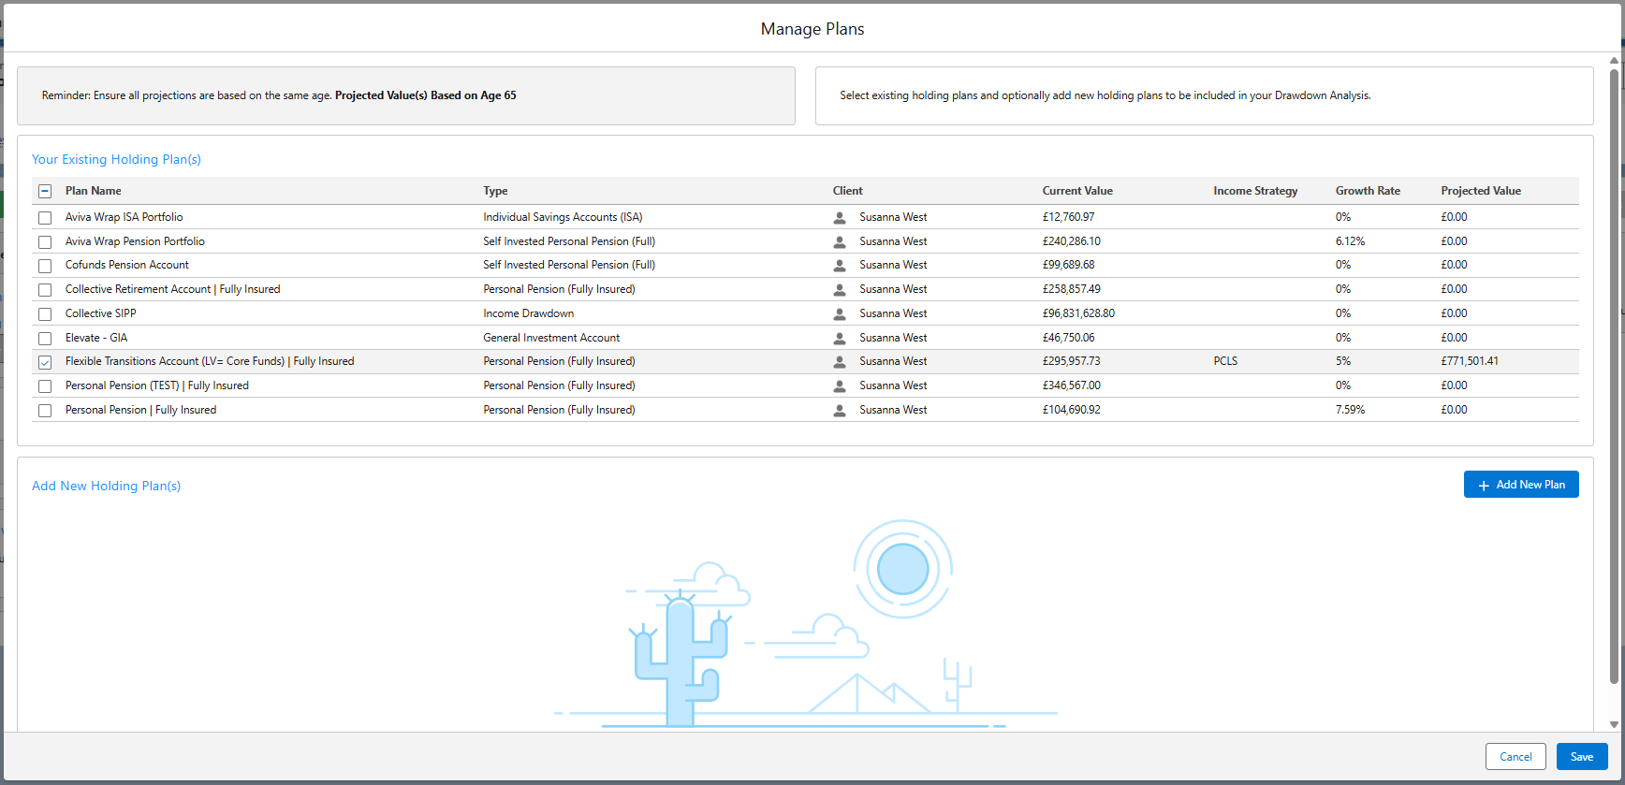This screenshot has width=1625, height=785.
Task: Click the Type column header
Action: tap(495, 191)
